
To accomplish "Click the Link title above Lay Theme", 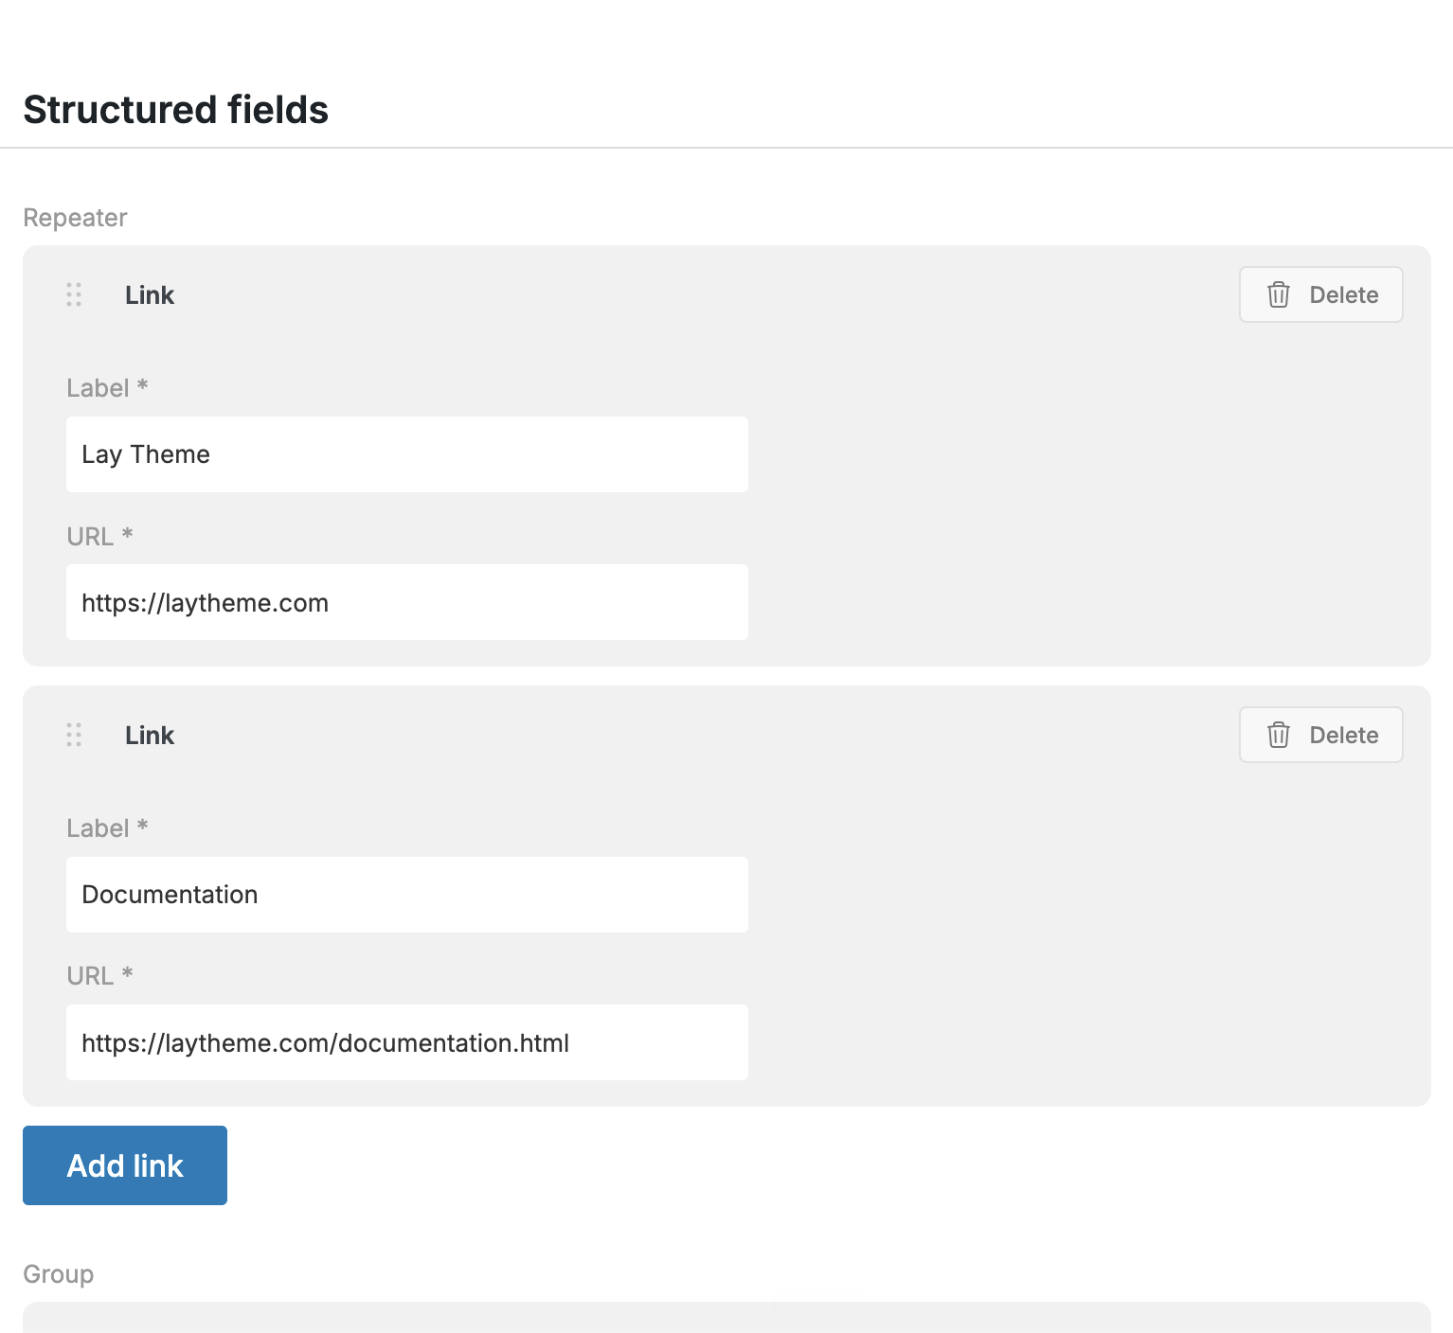I will [150, 295].
